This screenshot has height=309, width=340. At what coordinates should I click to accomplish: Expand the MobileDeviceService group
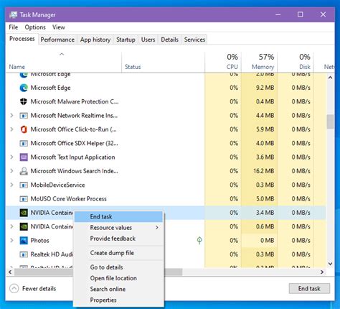pos(11,185)
